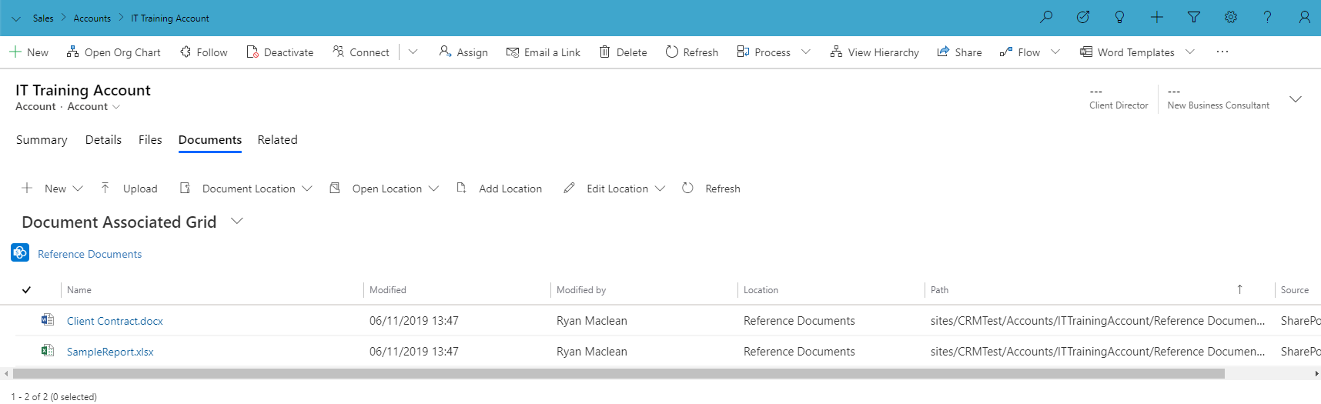This screenshot has width=1321, height=404.
Task: Open New document dropdown in grid toolbar
Action: (52, 189)
